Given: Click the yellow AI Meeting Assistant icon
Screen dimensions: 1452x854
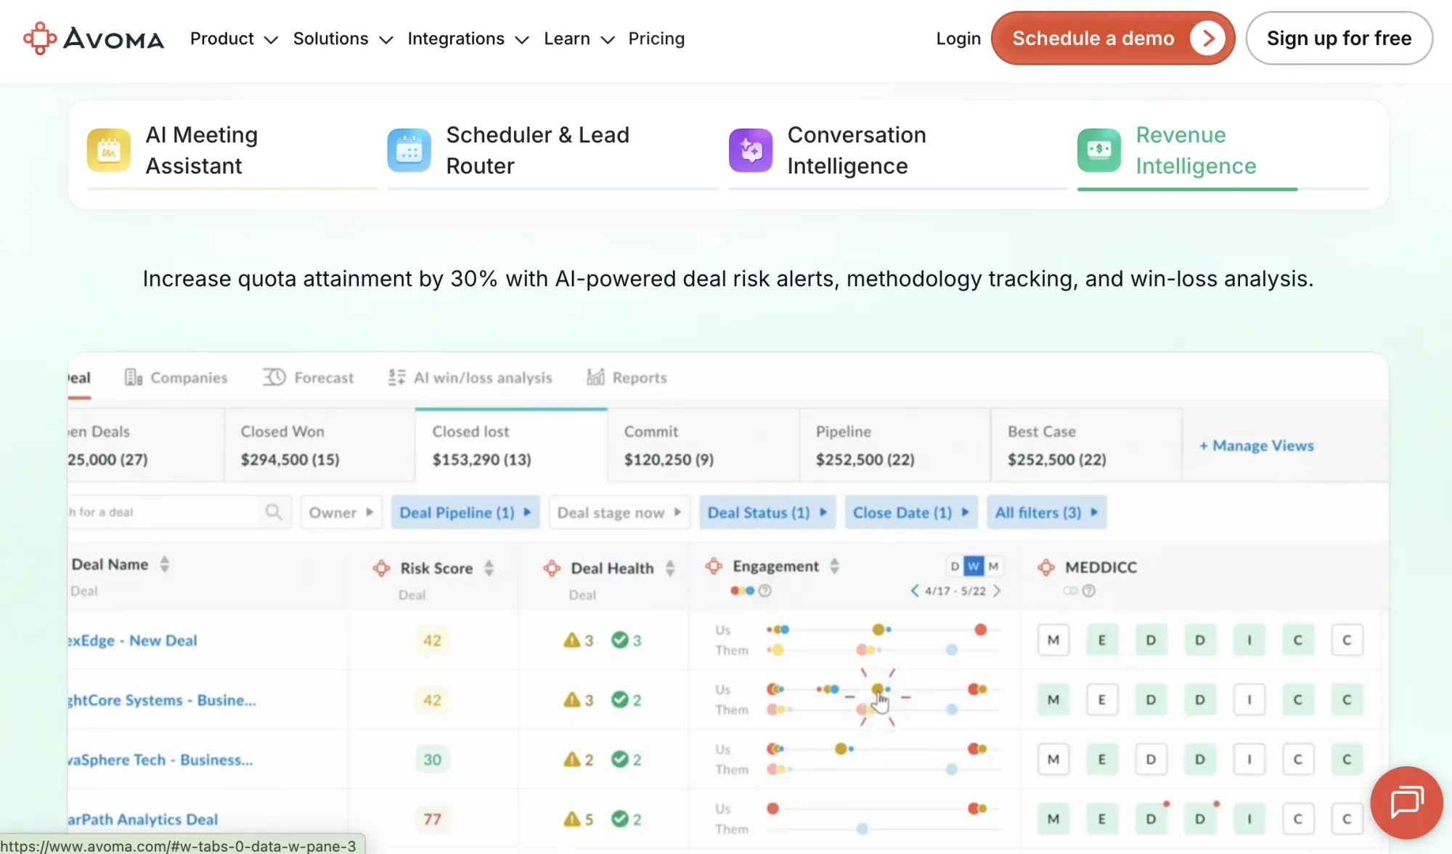Looking at the screenshot, I should [109, 150].
